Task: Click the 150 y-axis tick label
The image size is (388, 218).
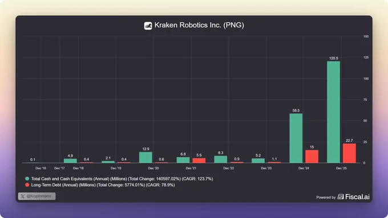Action: 366,36
